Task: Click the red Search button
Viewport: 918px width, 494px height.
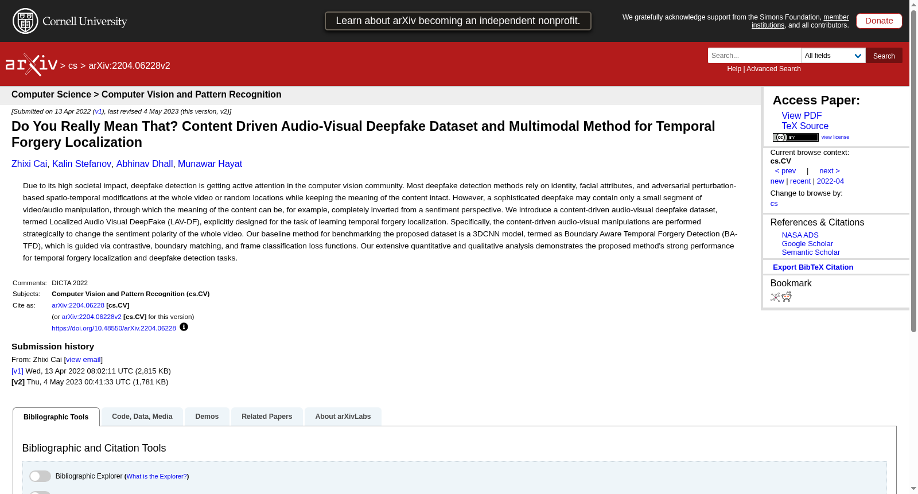Action: [x=884, y=56]
